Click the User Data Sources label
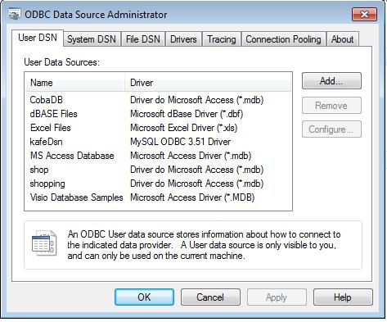 point(62,62)
